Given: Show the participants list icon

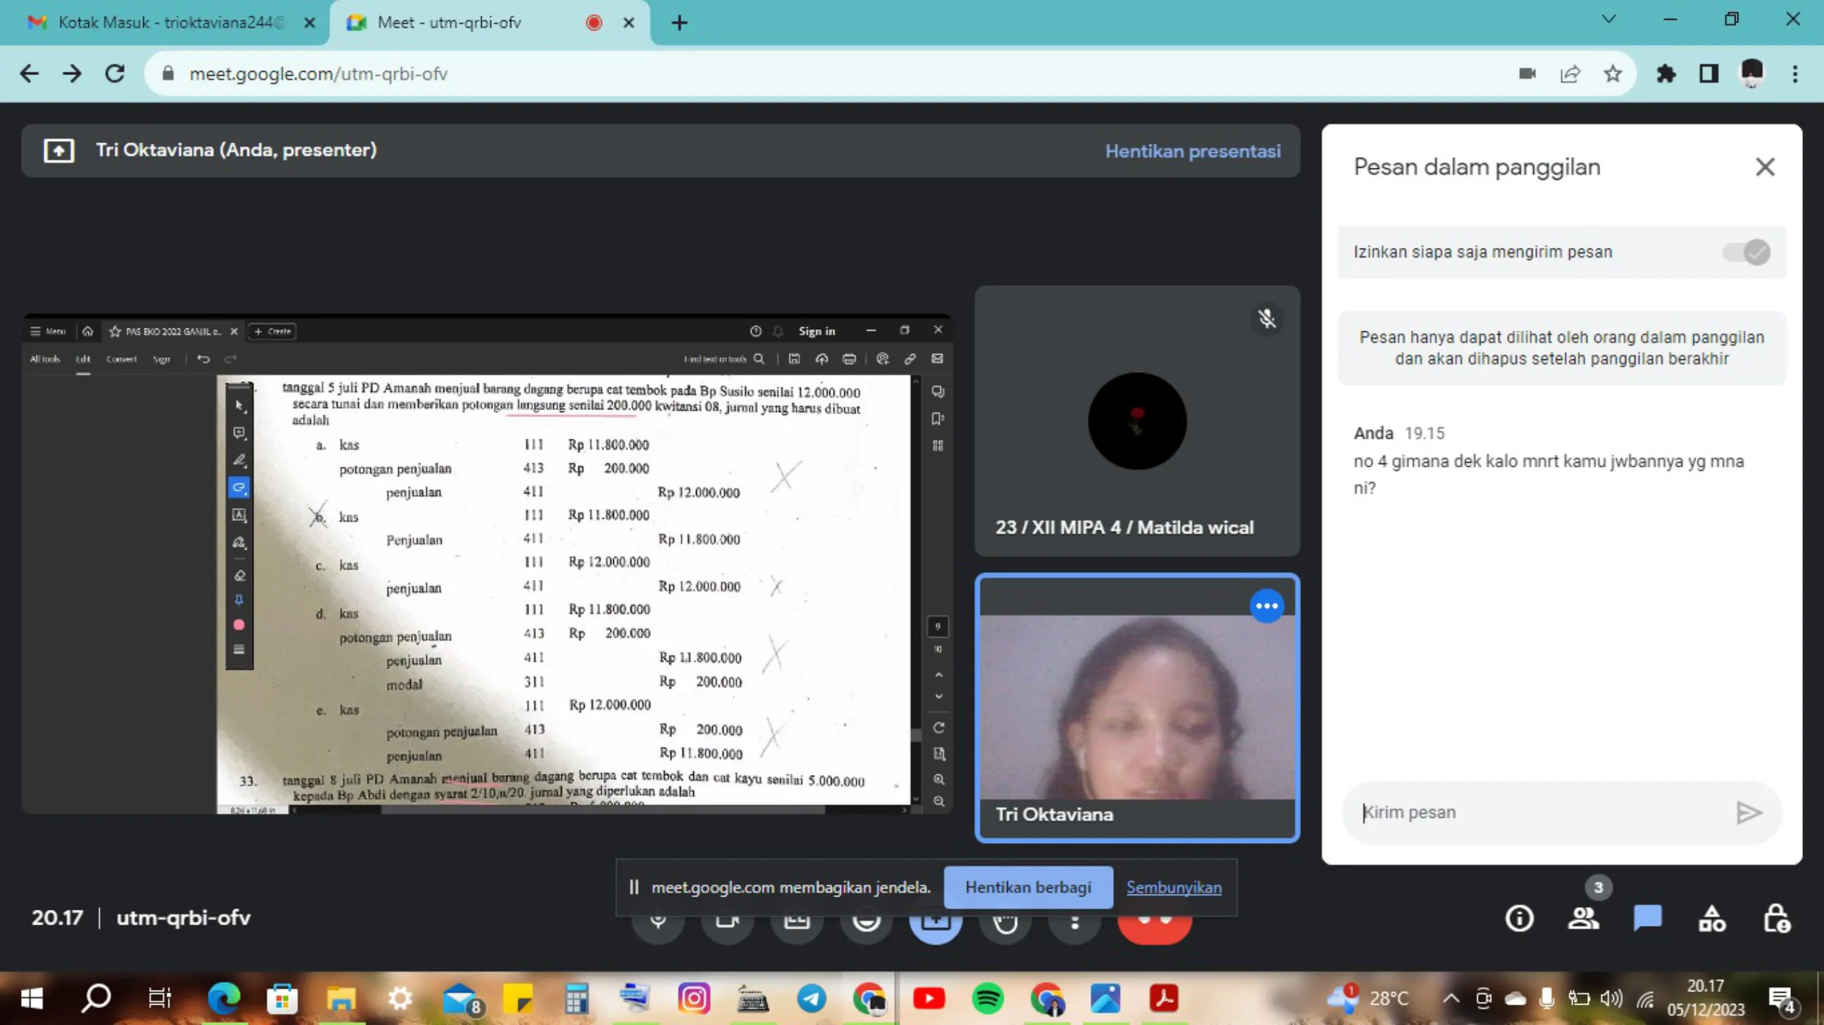Looking at the screenshot, I should click(1583, 919).
